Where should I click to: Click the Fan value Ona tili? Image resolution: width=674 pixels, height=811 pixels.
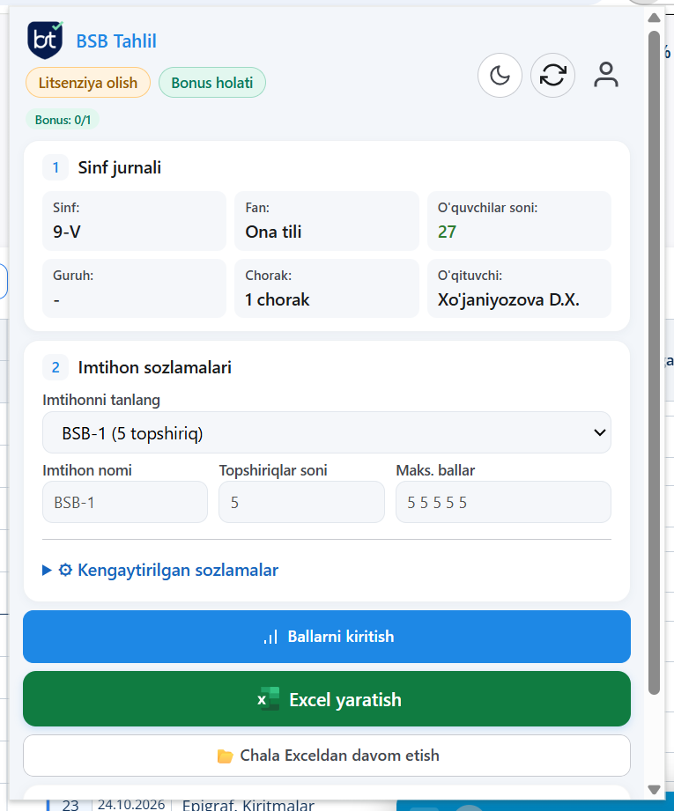tap(273, 232)
